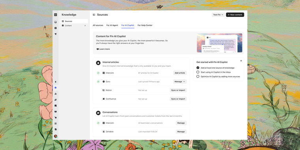Click the New content button
This screenshot has width=300, height=150.
point(235,15)
